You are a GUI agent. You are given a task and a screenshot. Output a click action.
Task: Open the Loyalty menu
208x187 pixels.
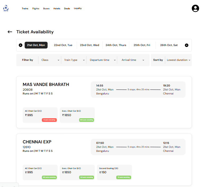point(78,8)
